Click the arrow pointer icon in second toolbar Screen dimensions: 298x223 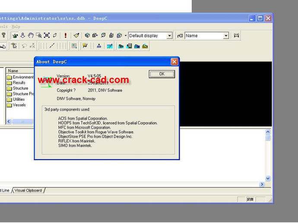[3, 46]
